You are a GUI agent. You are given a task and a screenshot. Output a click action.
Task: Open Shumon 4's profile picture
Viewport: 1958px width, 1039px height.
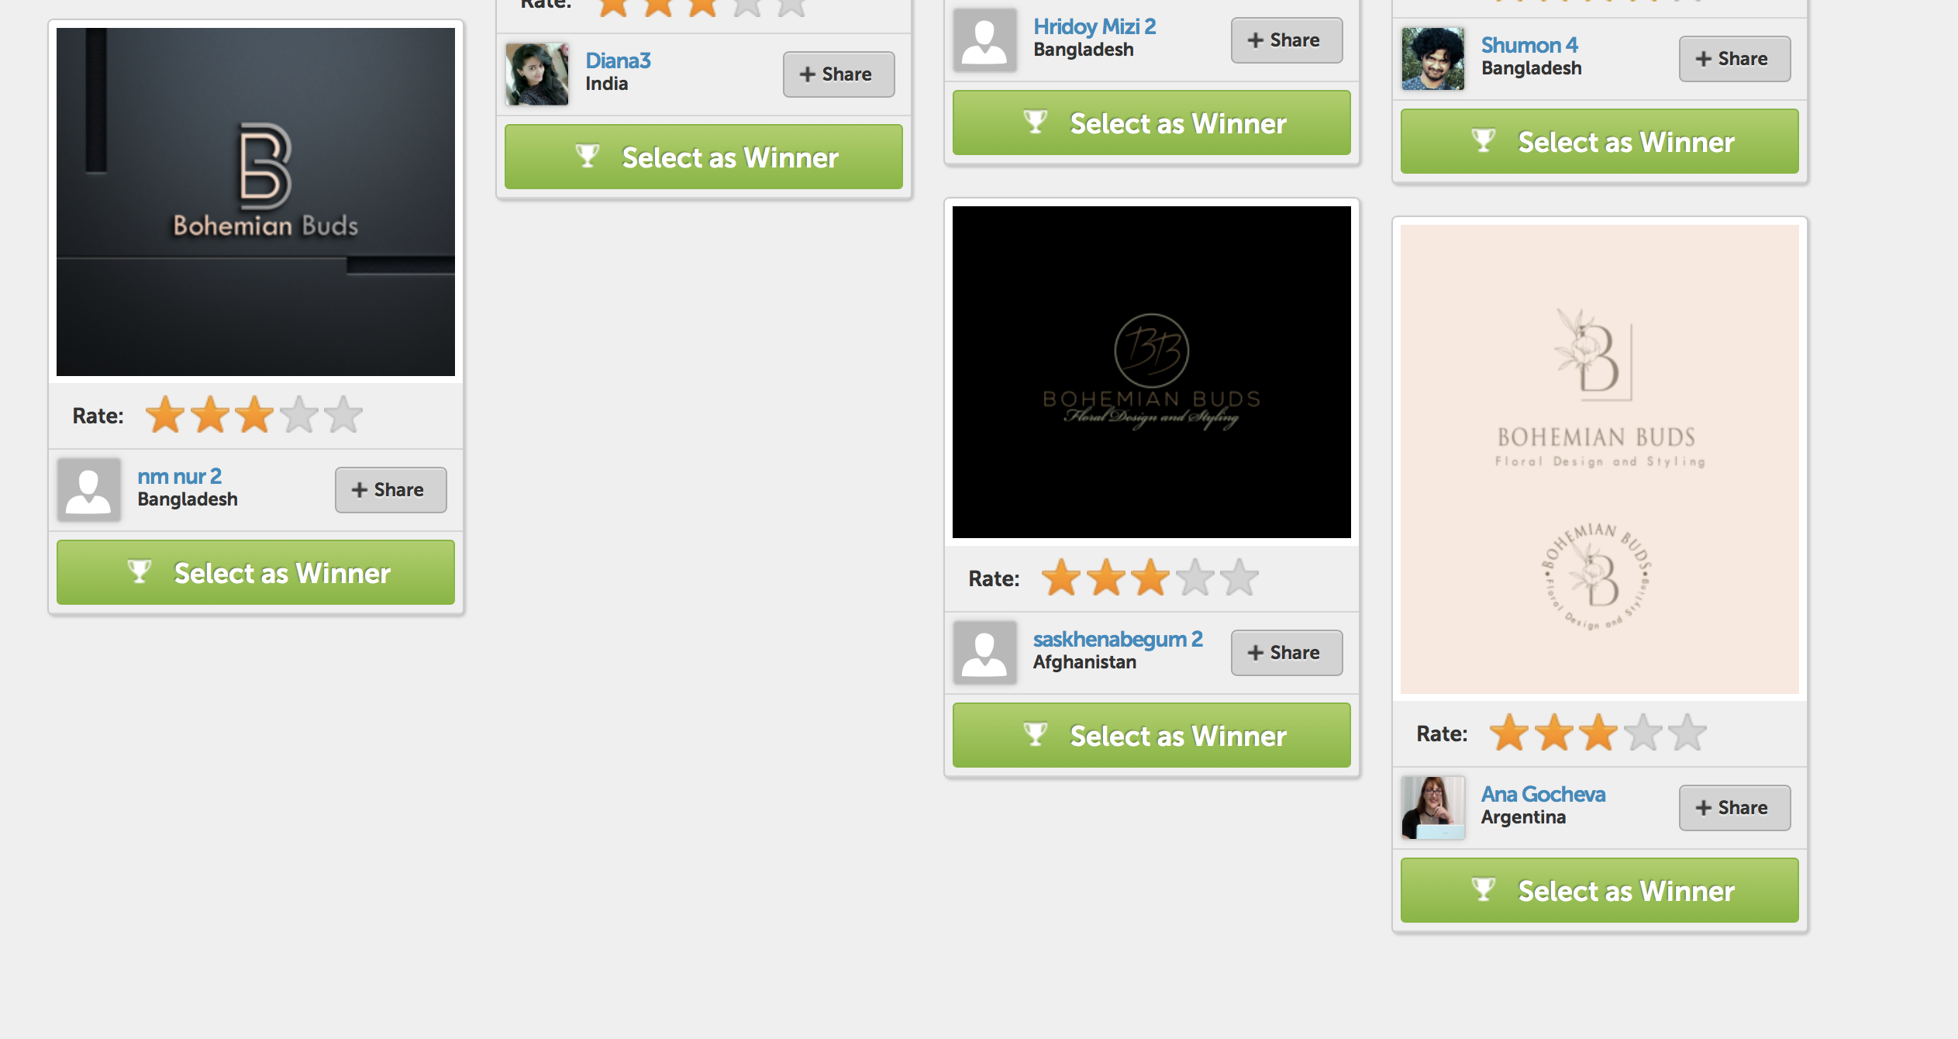1433,59
